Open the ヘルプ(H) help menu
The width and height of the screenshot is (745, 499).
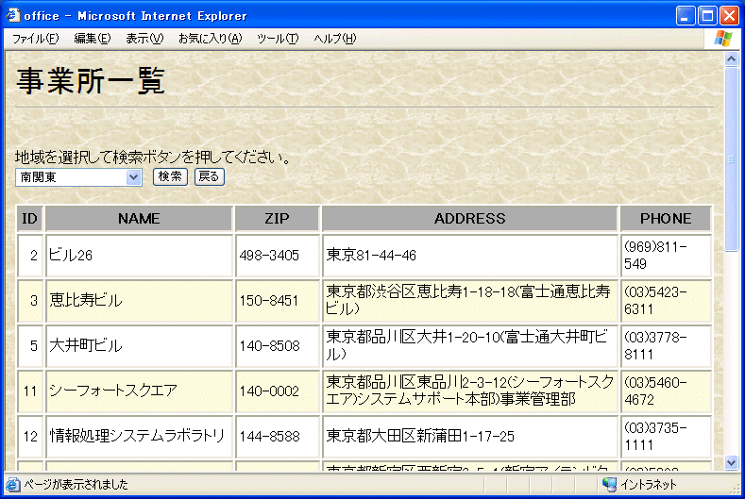point(334,39)
